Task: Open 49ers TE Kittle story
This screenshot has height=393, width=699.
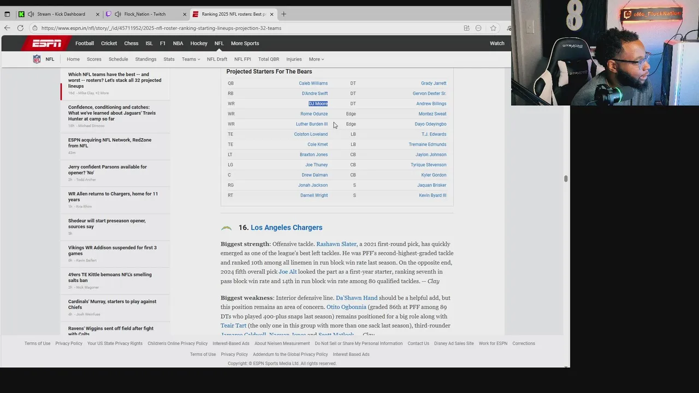Action: coord(110,277)
